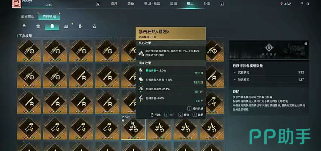Open the 道具 menu tab

click(114, 4)
